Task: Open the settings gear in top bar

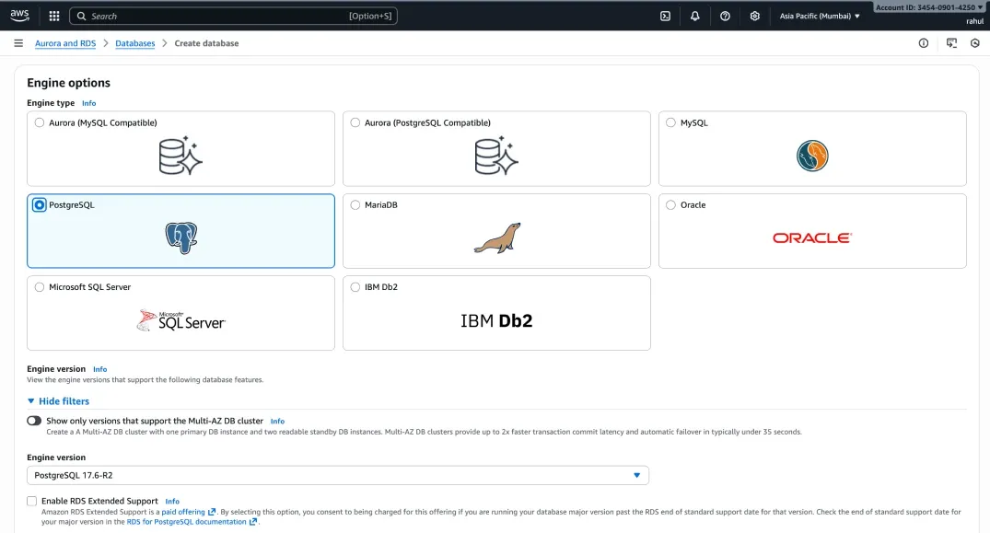Action: tap(754, 16)
